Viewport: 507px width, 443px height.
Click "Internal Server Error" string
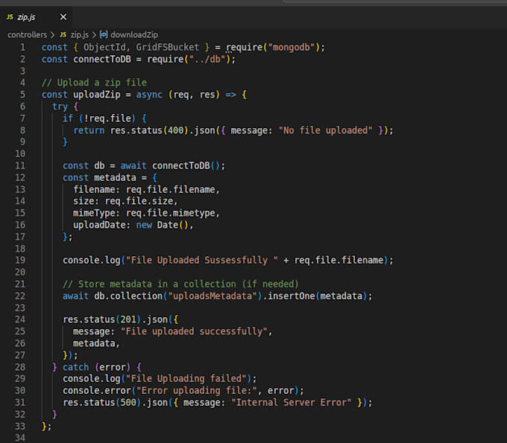click(291, 403)
